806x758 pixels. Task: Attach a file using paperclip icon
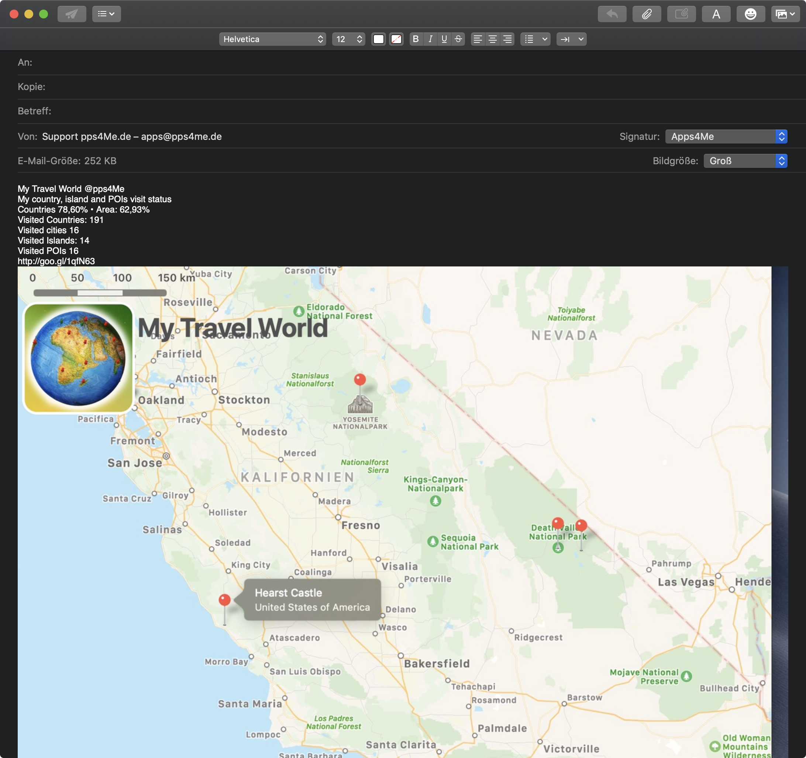tap(647, 14)
